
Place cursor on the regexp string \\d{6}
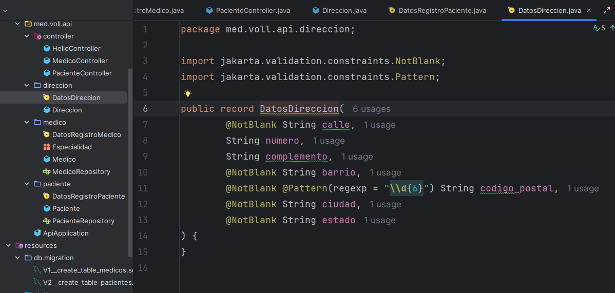click(x=407, y=189)
